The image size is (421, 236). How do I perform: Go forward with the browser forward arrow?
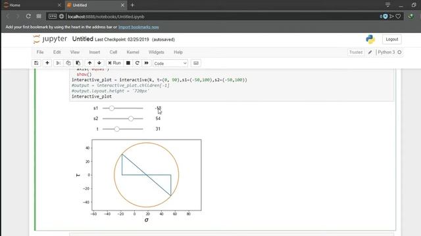click(x=18, y=16)
